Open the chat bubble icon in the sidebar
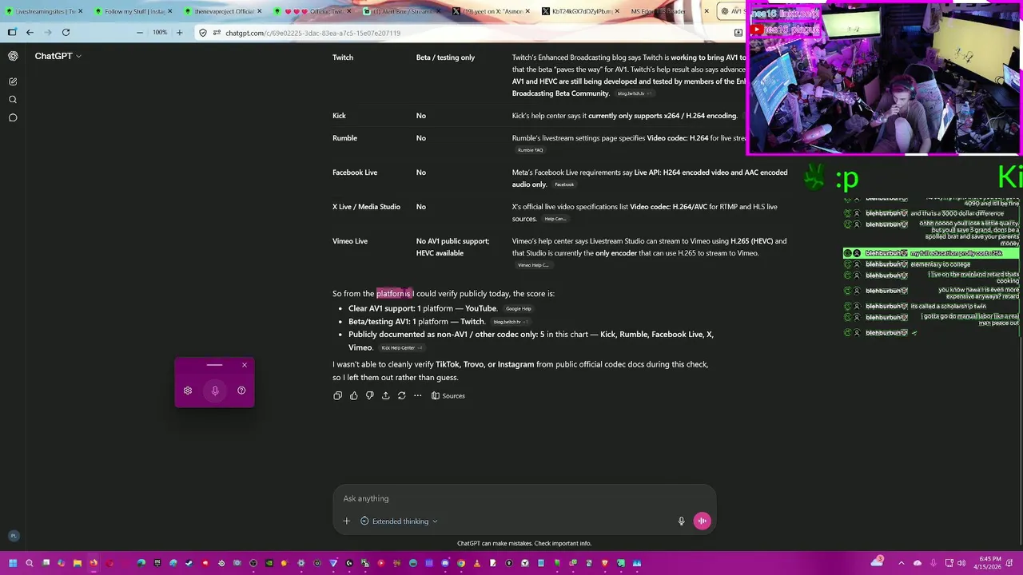 pos(13,118)
